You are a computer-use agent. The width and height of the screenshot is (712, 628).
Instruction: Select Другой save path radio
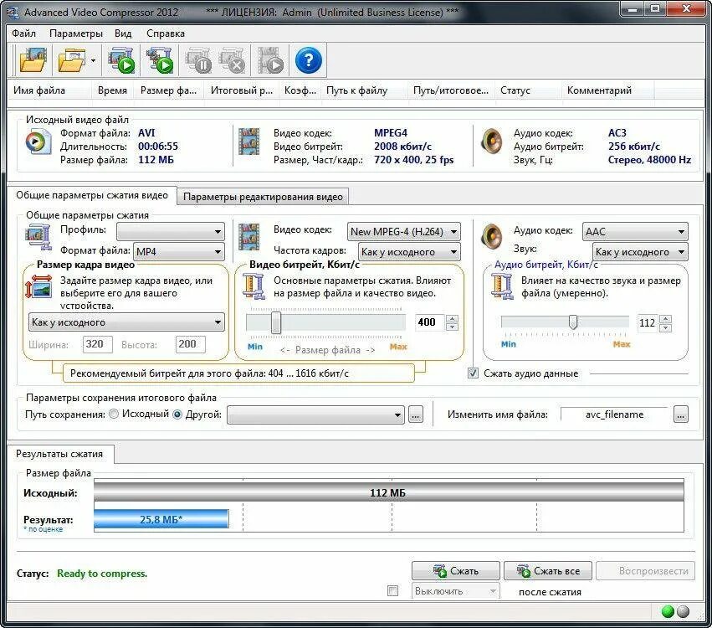tap(177, 414)
